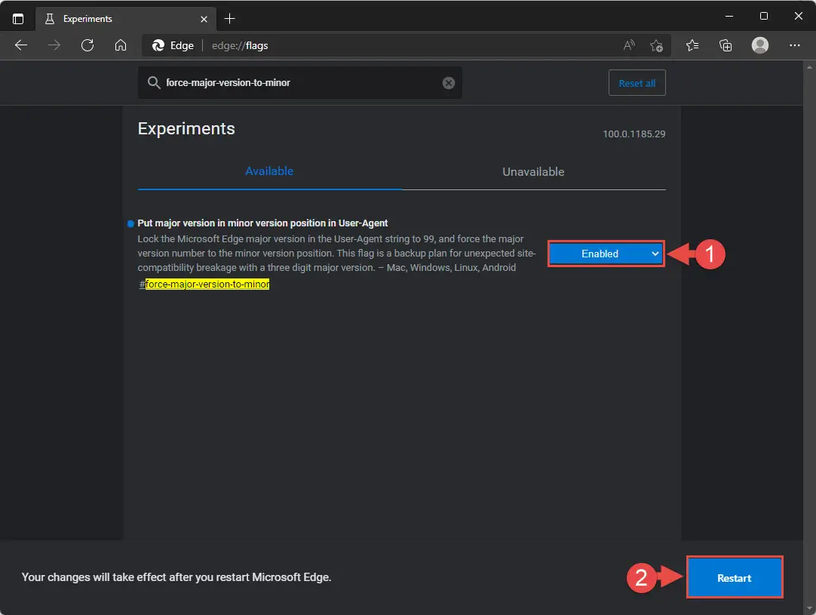Select the Available tab
Screen dimensions: 816x615
coord(269,171)
